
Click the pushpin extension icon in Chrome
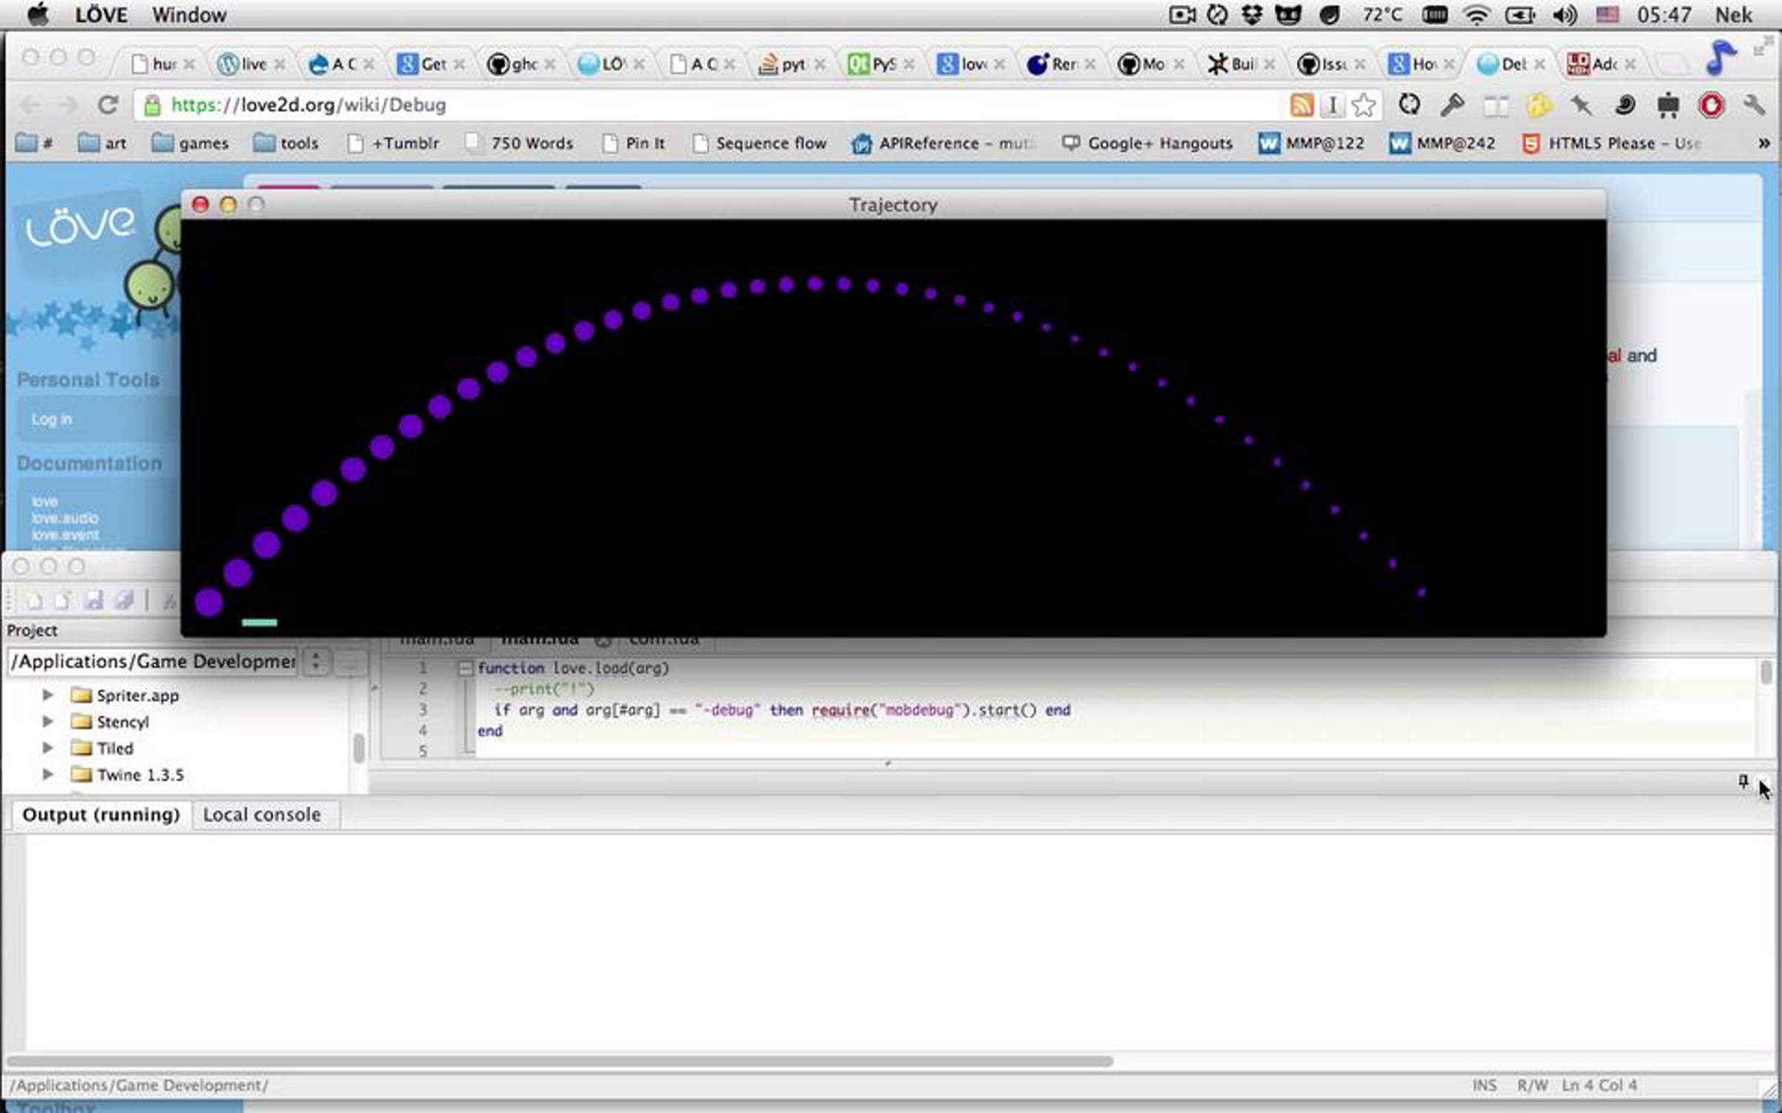[x=1582, y=105]
